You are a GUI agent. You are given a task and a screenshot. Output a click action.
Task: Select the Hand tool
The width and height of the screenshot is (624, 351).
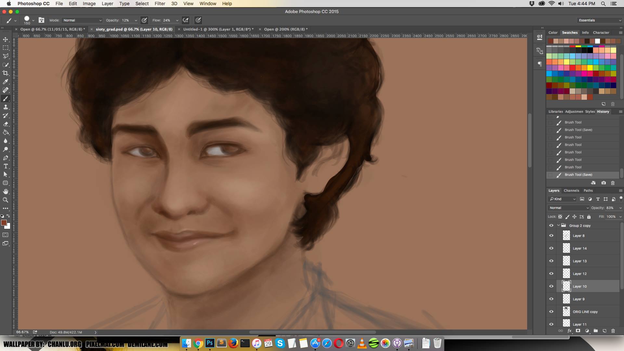click(6, 191)
